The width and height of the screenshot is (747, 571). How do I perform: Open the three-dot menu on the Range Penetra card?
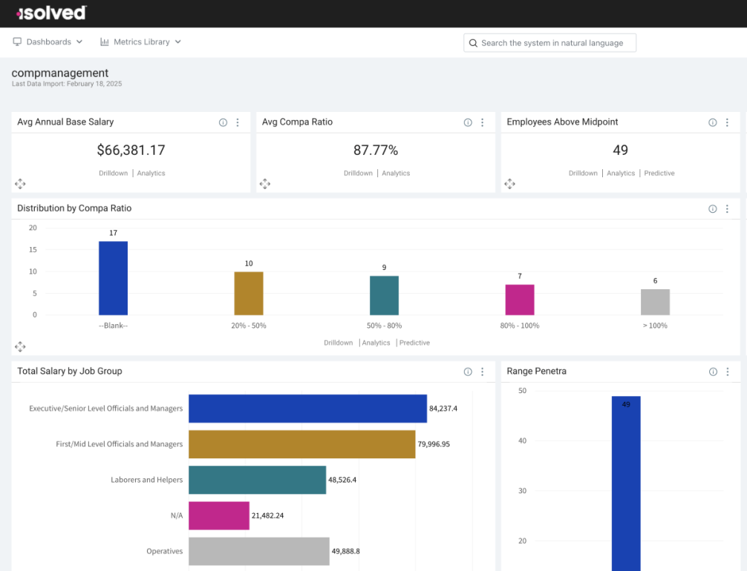[728, 372]
